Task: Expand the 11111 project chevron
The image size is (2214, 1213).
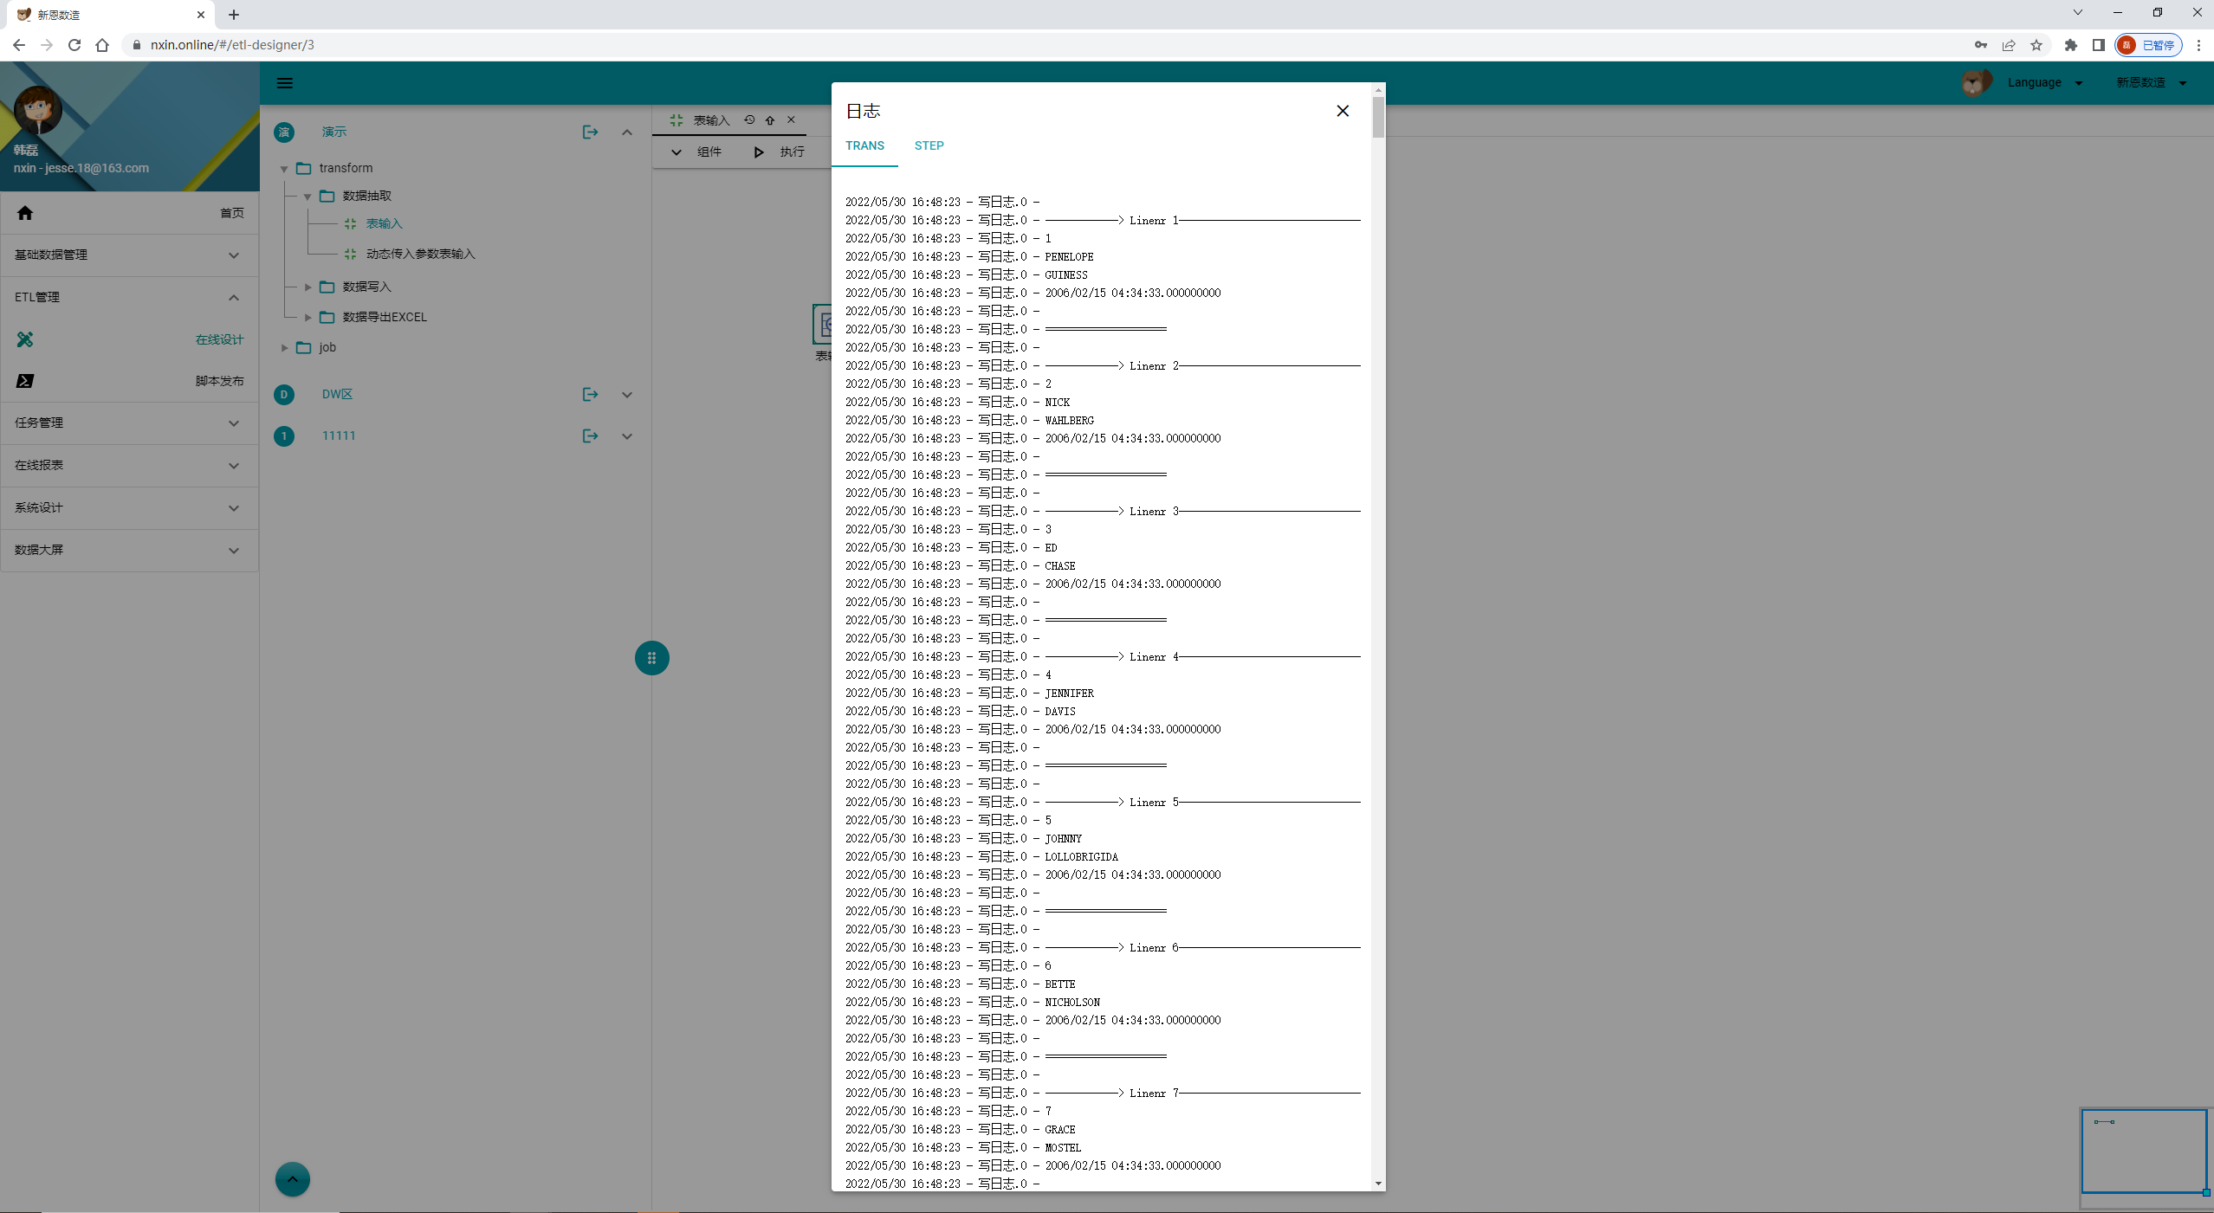Action: tap(627, 436)
